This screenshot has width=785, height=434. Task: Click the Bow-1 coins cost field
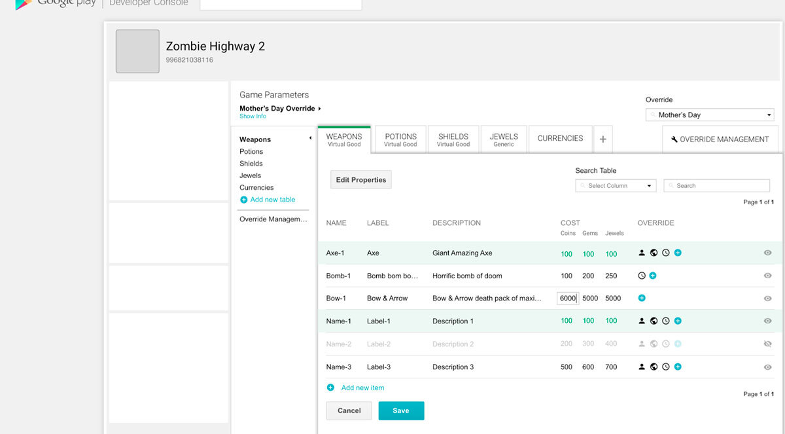click(567, 298)
